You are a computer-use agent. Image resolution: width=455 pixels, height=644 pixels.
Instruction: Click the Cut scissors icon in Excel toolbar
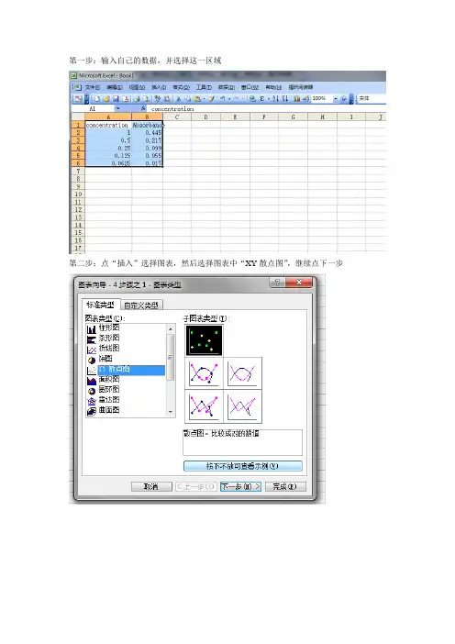[x=179, y=98]
